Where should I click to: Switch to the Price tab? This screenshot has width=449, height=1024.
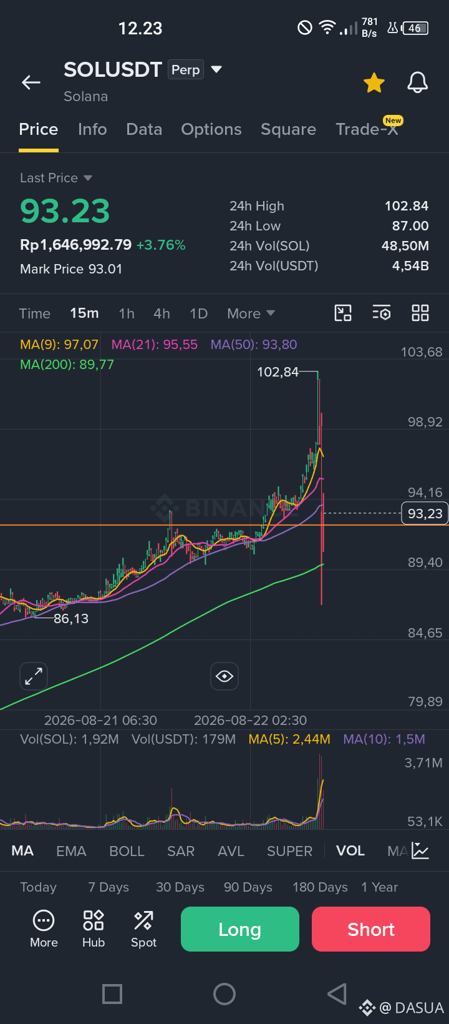[x=39, y=129]
